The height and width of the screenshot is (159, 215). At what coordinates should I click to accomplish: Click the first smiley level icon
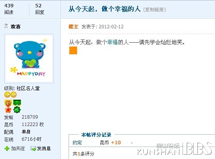tap(7, 95)
